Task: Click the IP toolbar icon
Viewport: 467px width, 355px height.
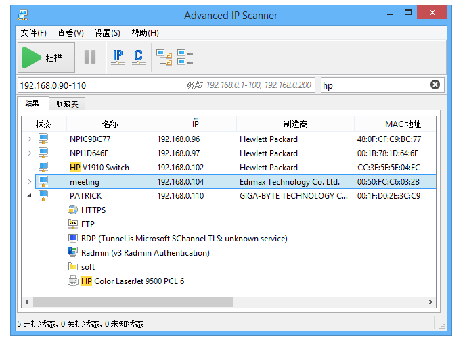Action: (x=118, y=57)
